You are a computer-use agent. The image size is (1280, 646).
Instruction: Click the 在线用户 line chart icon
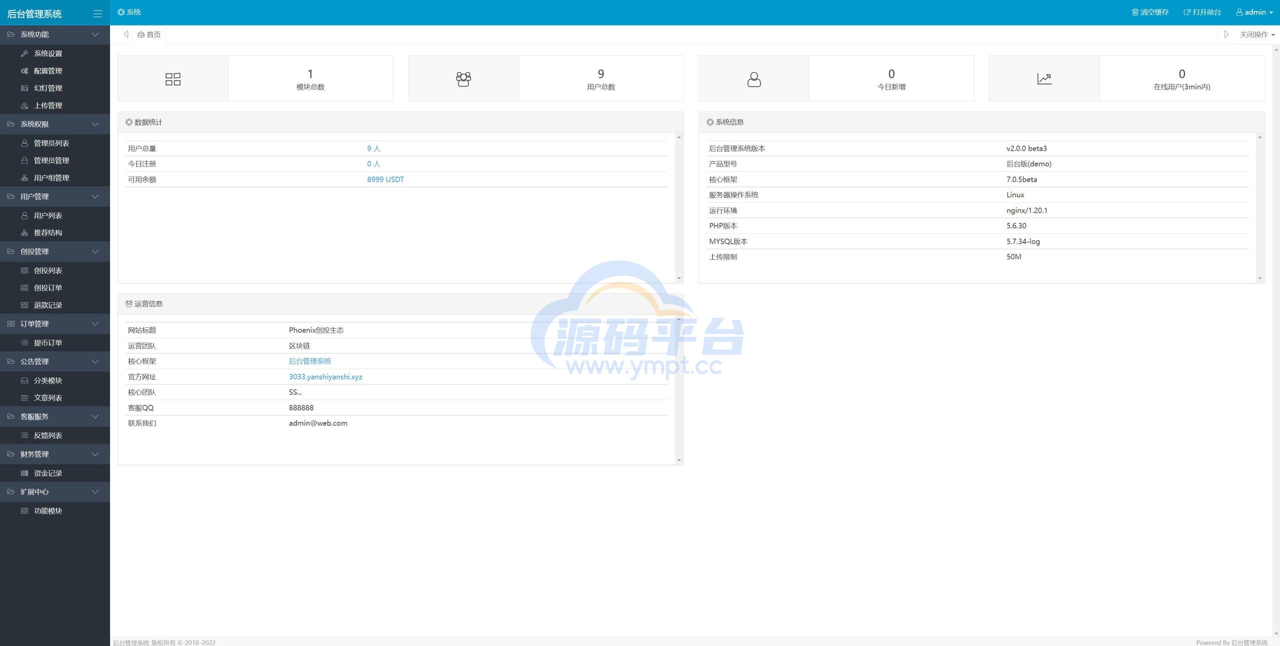point(1044,79)
